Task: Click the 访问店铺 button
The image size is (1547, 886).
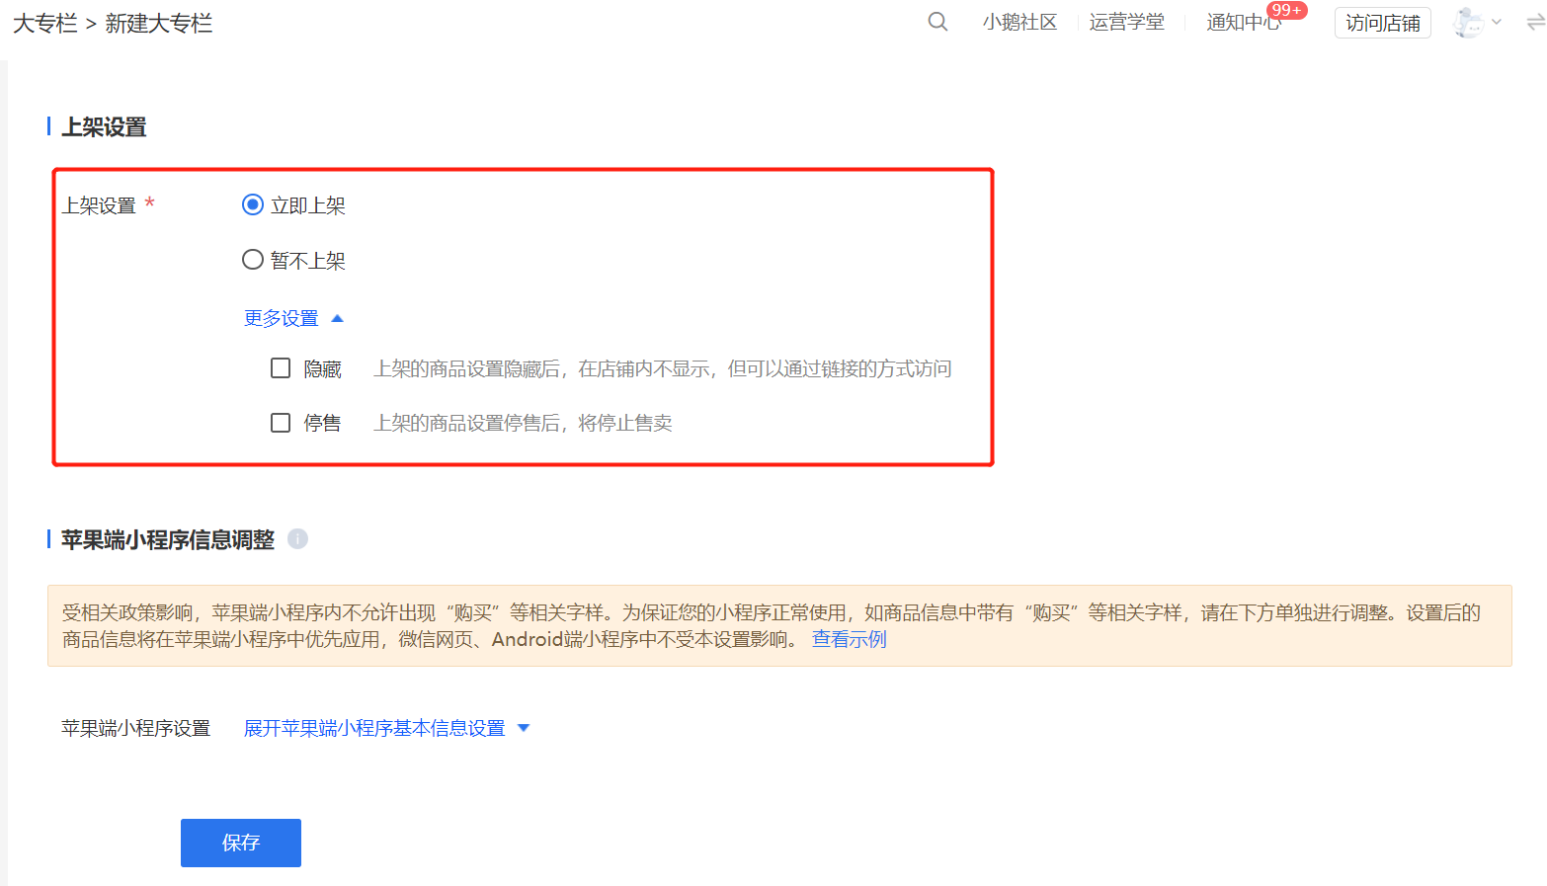Action: [1382, 23]
